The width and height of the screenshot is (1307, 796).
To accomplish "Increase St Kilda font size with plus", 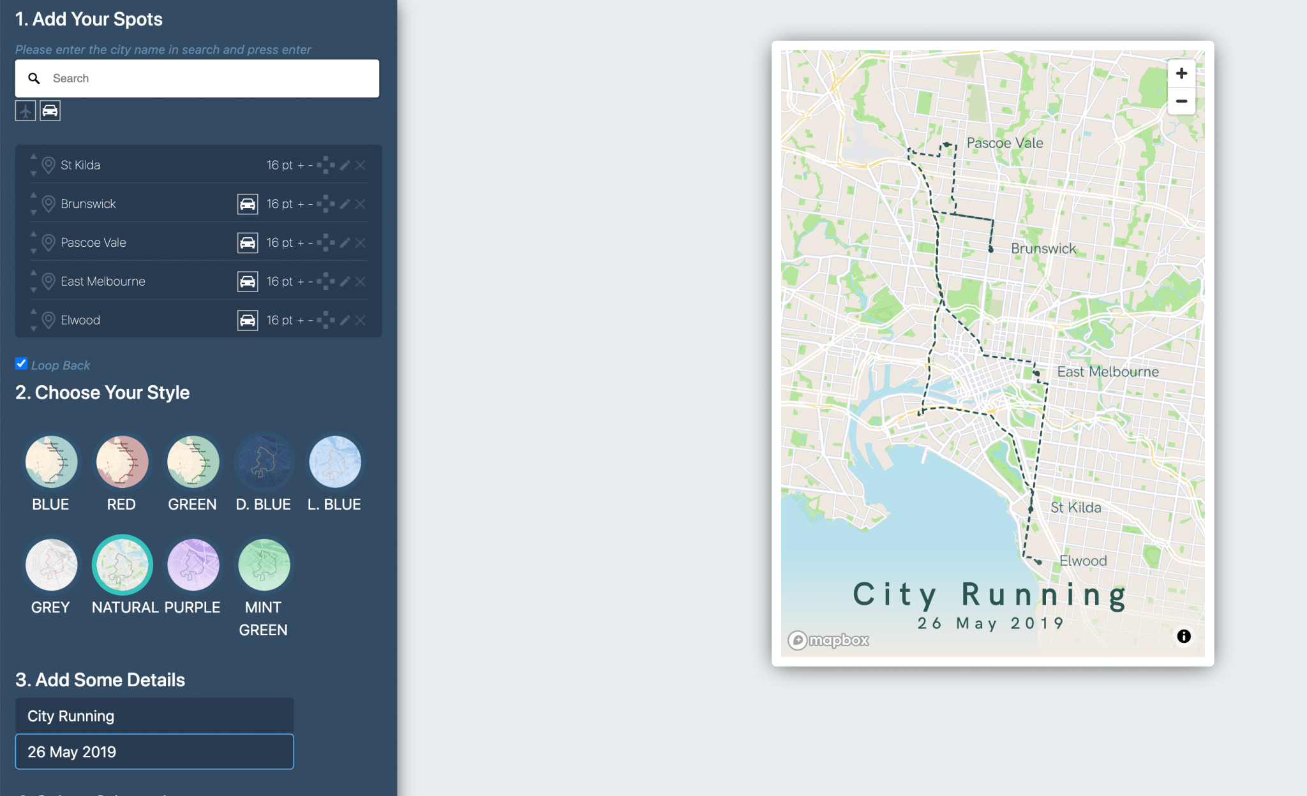I will (301, 165).
